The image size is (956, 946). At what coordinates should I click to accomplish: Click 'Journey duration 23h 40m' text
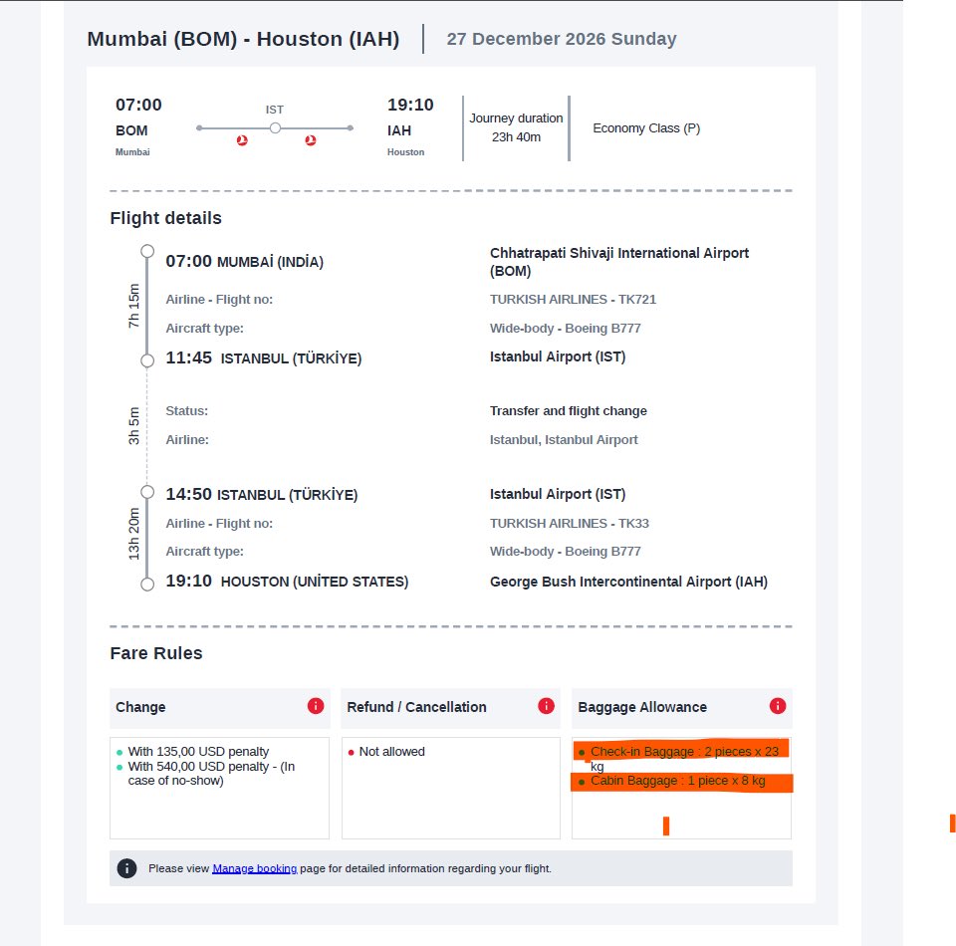tap(516, 127)
